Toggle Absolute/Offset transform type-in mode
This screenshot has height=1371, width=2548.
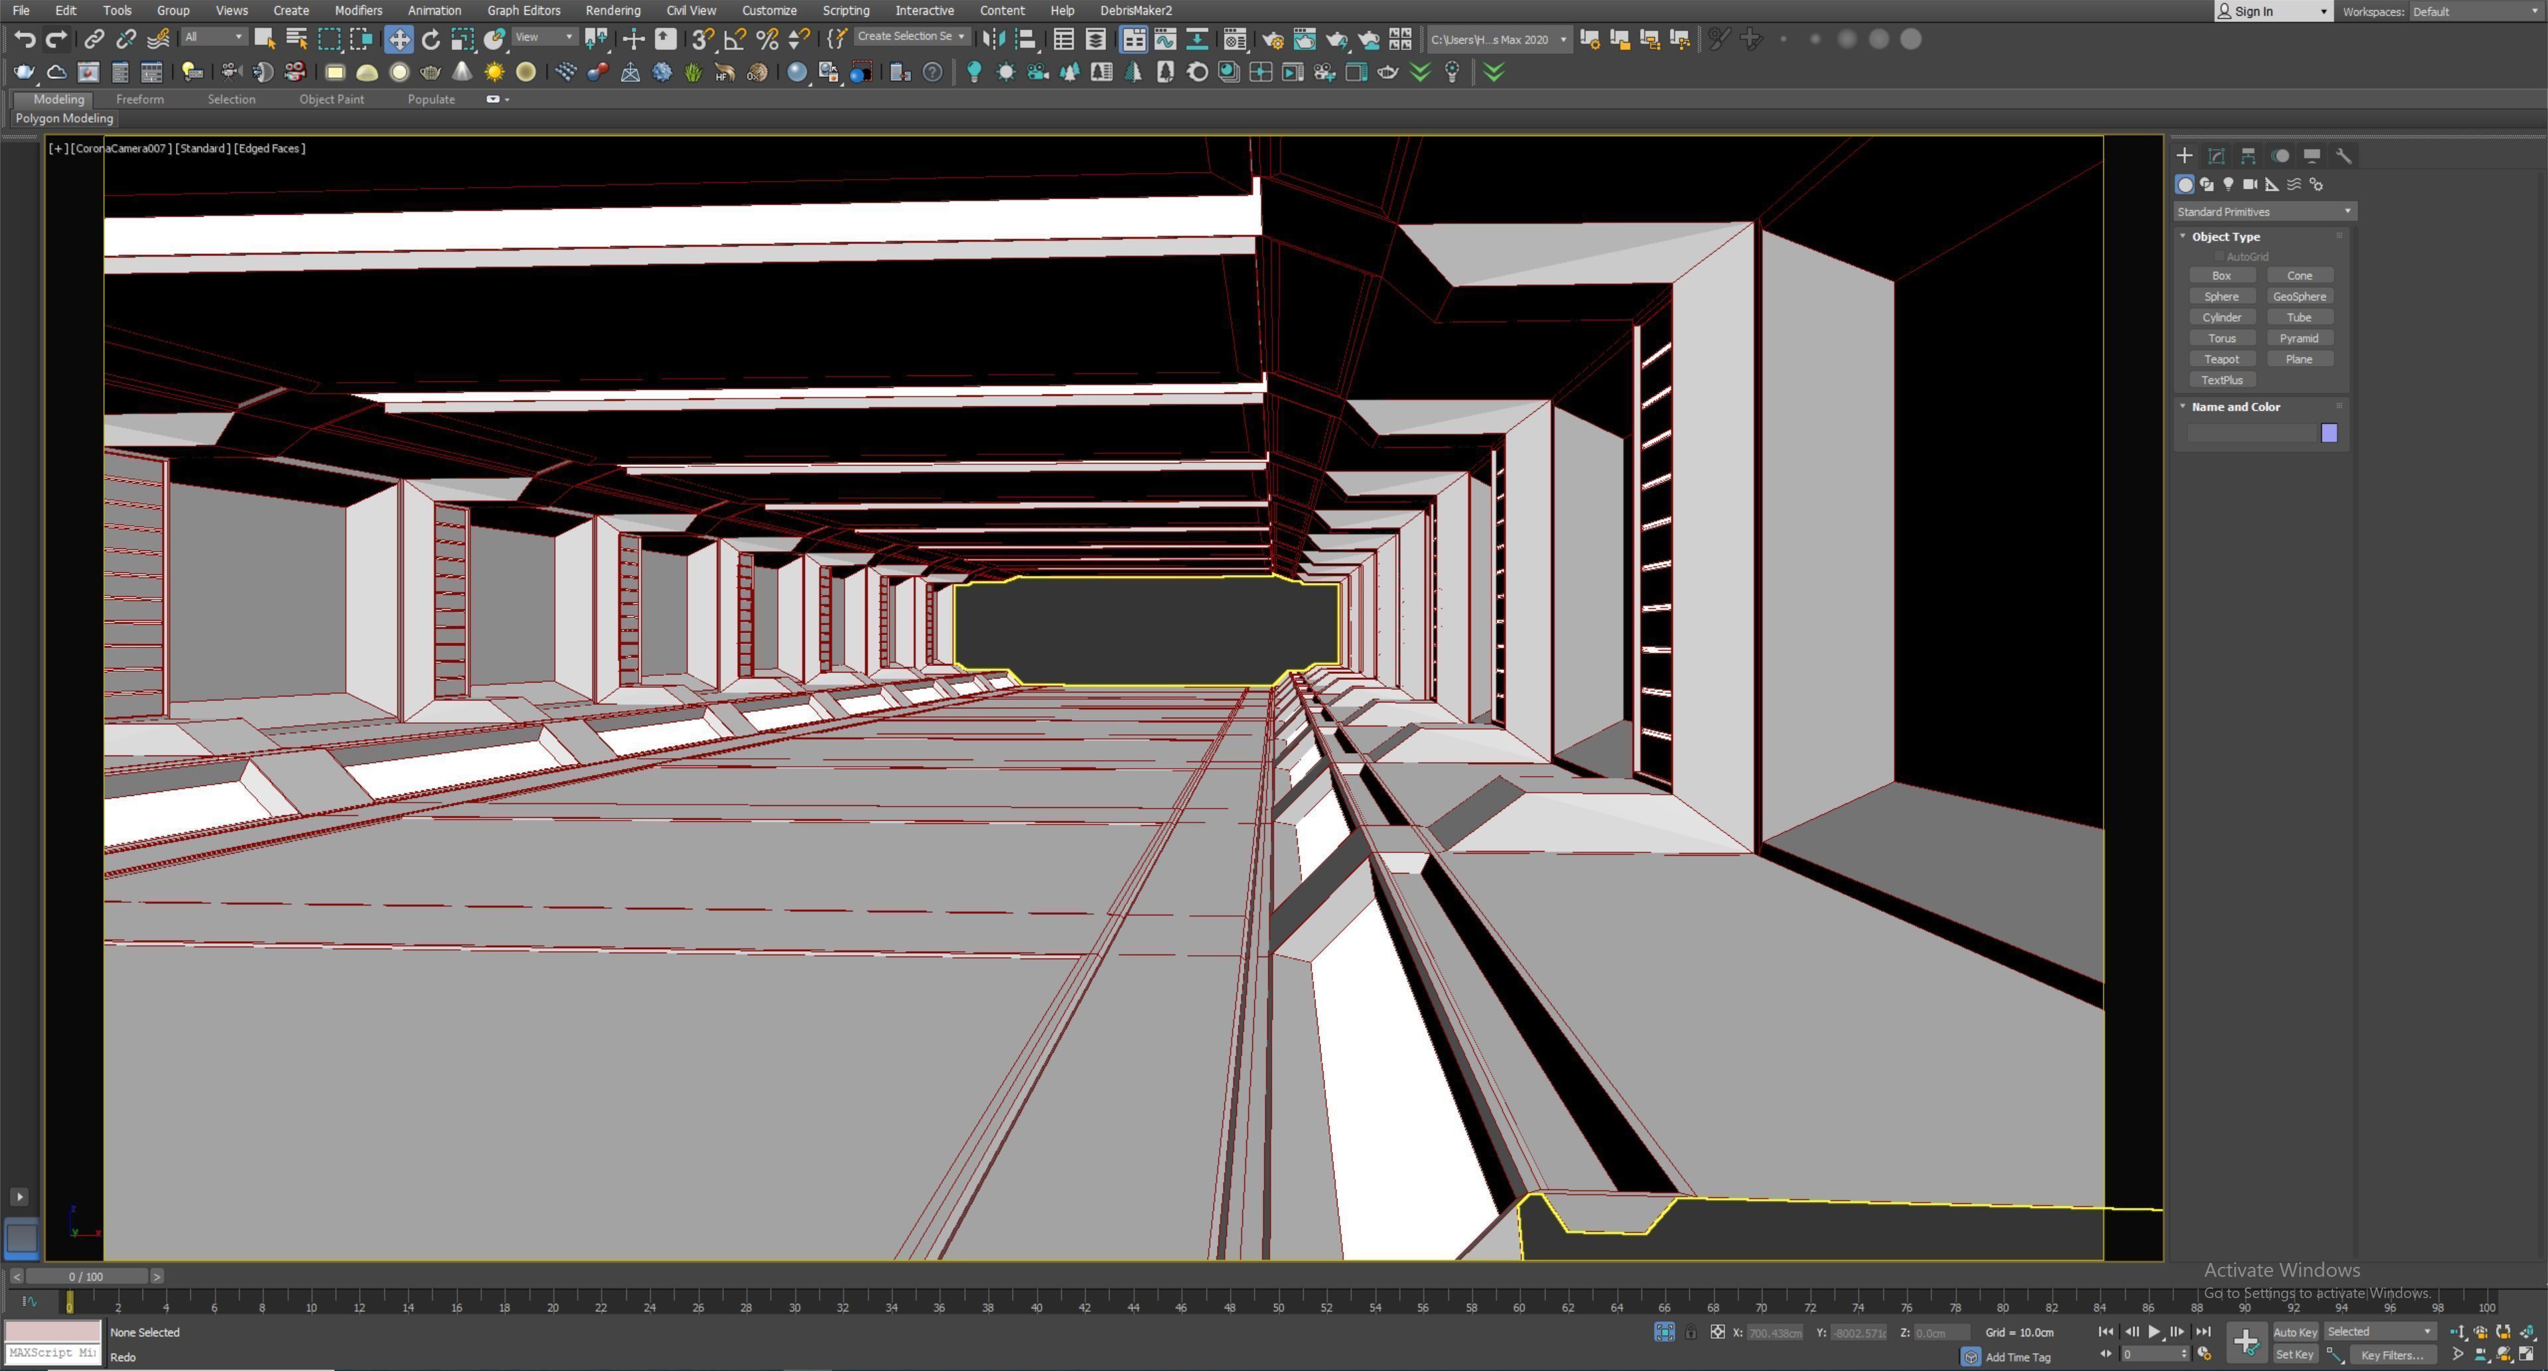[x=1717, y=1333]
